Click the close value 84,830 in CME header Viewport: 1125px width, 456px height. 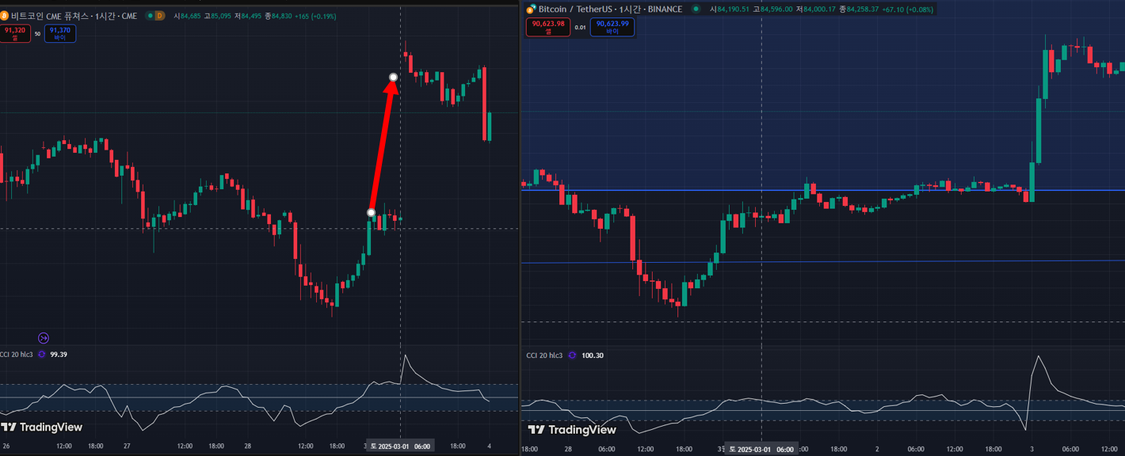[281, 16]
